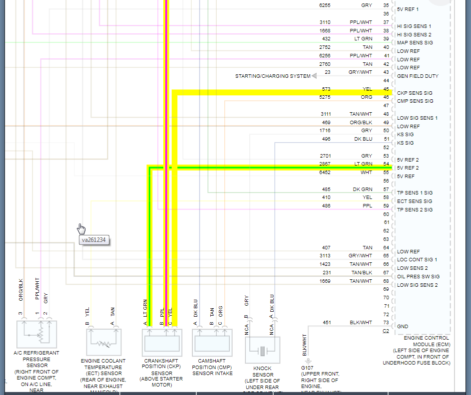Open the STARTING/CHARGING SYSTEM reference link

tap(273, 76)
